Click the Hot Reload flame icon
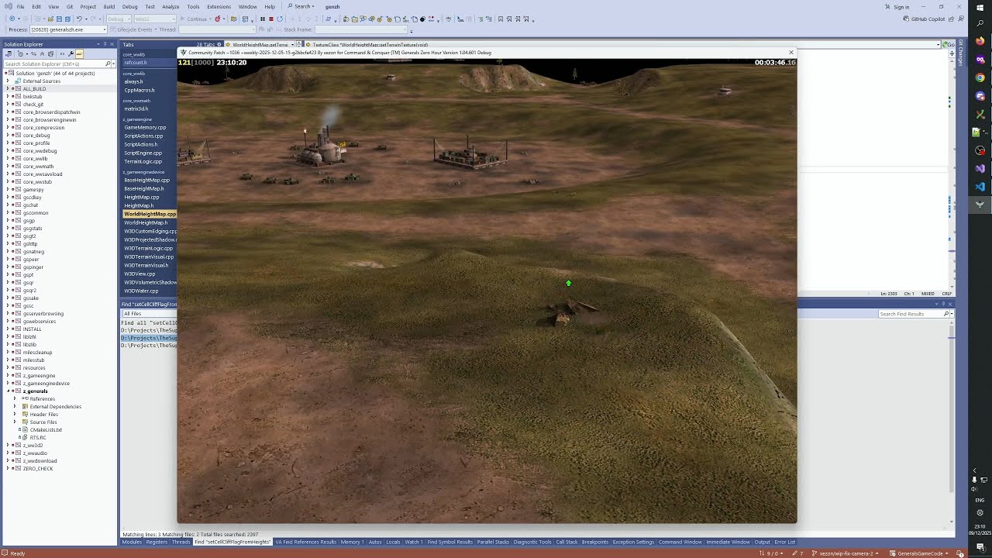Viewport: 992px width, 558px height. (218, 19)
